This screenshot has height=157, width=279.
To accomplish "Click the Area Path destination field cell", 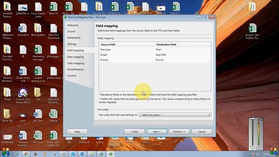I will click(161, 55).
